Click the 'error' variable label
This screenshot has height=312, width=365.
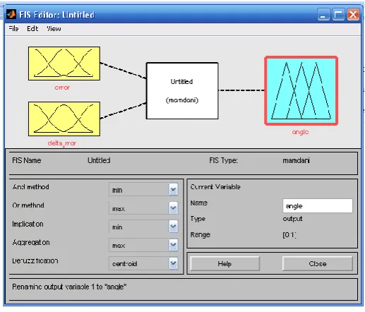click(x=62, y=88)
